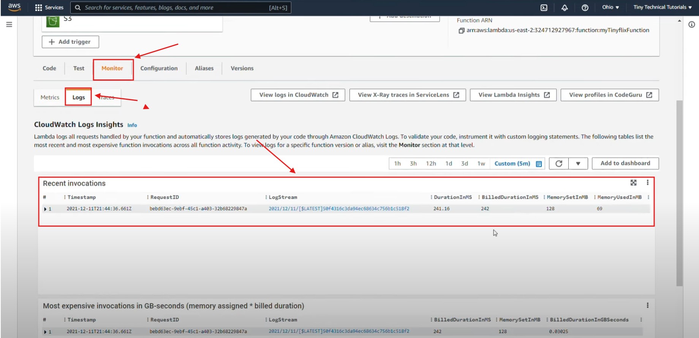Open Recent invocations widget options menu
This screenshot has height=338, width=699.
(x=648, y=183)
